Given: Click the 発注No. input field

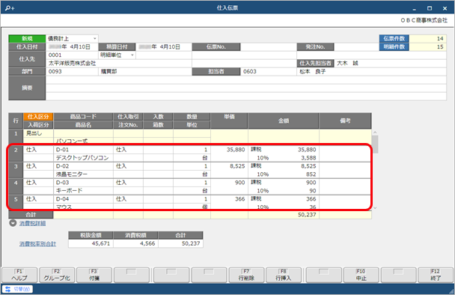Looking at the screenshot, I should 357,46.
